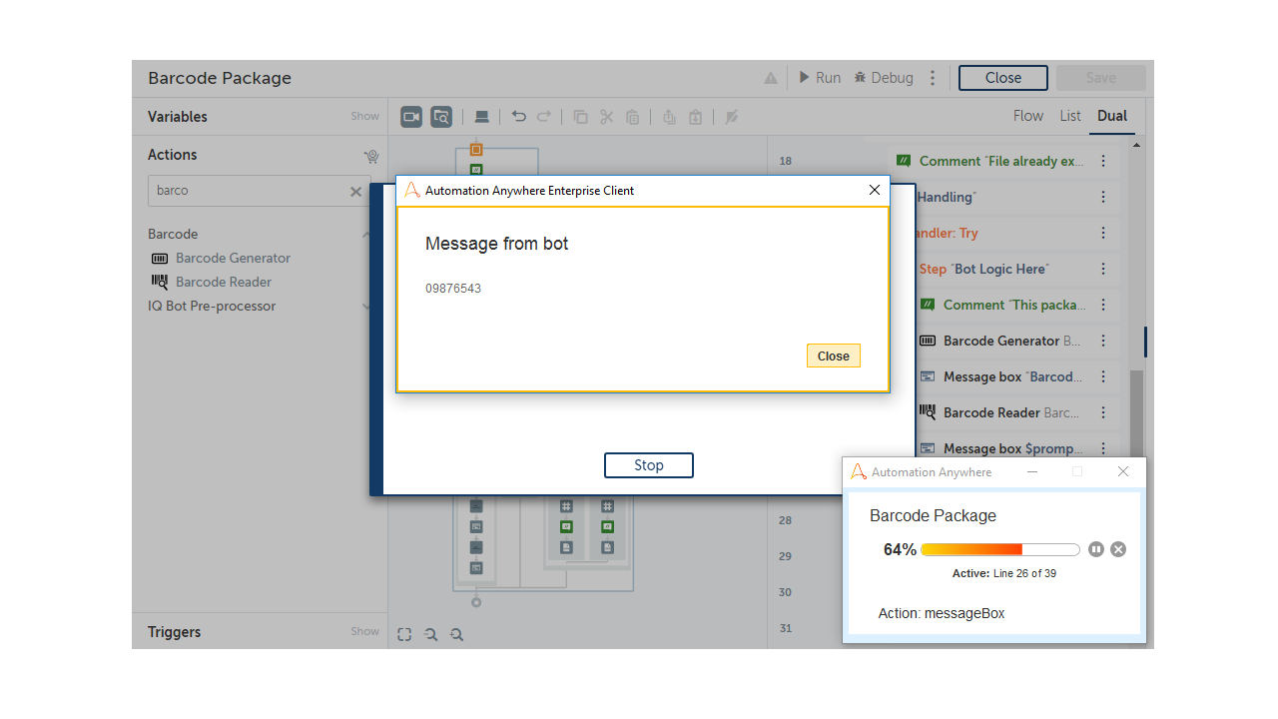This screenshot has height=719, width=1278.
Task: Toggle the disable action icon in toolbar
Action: (732, 117)
